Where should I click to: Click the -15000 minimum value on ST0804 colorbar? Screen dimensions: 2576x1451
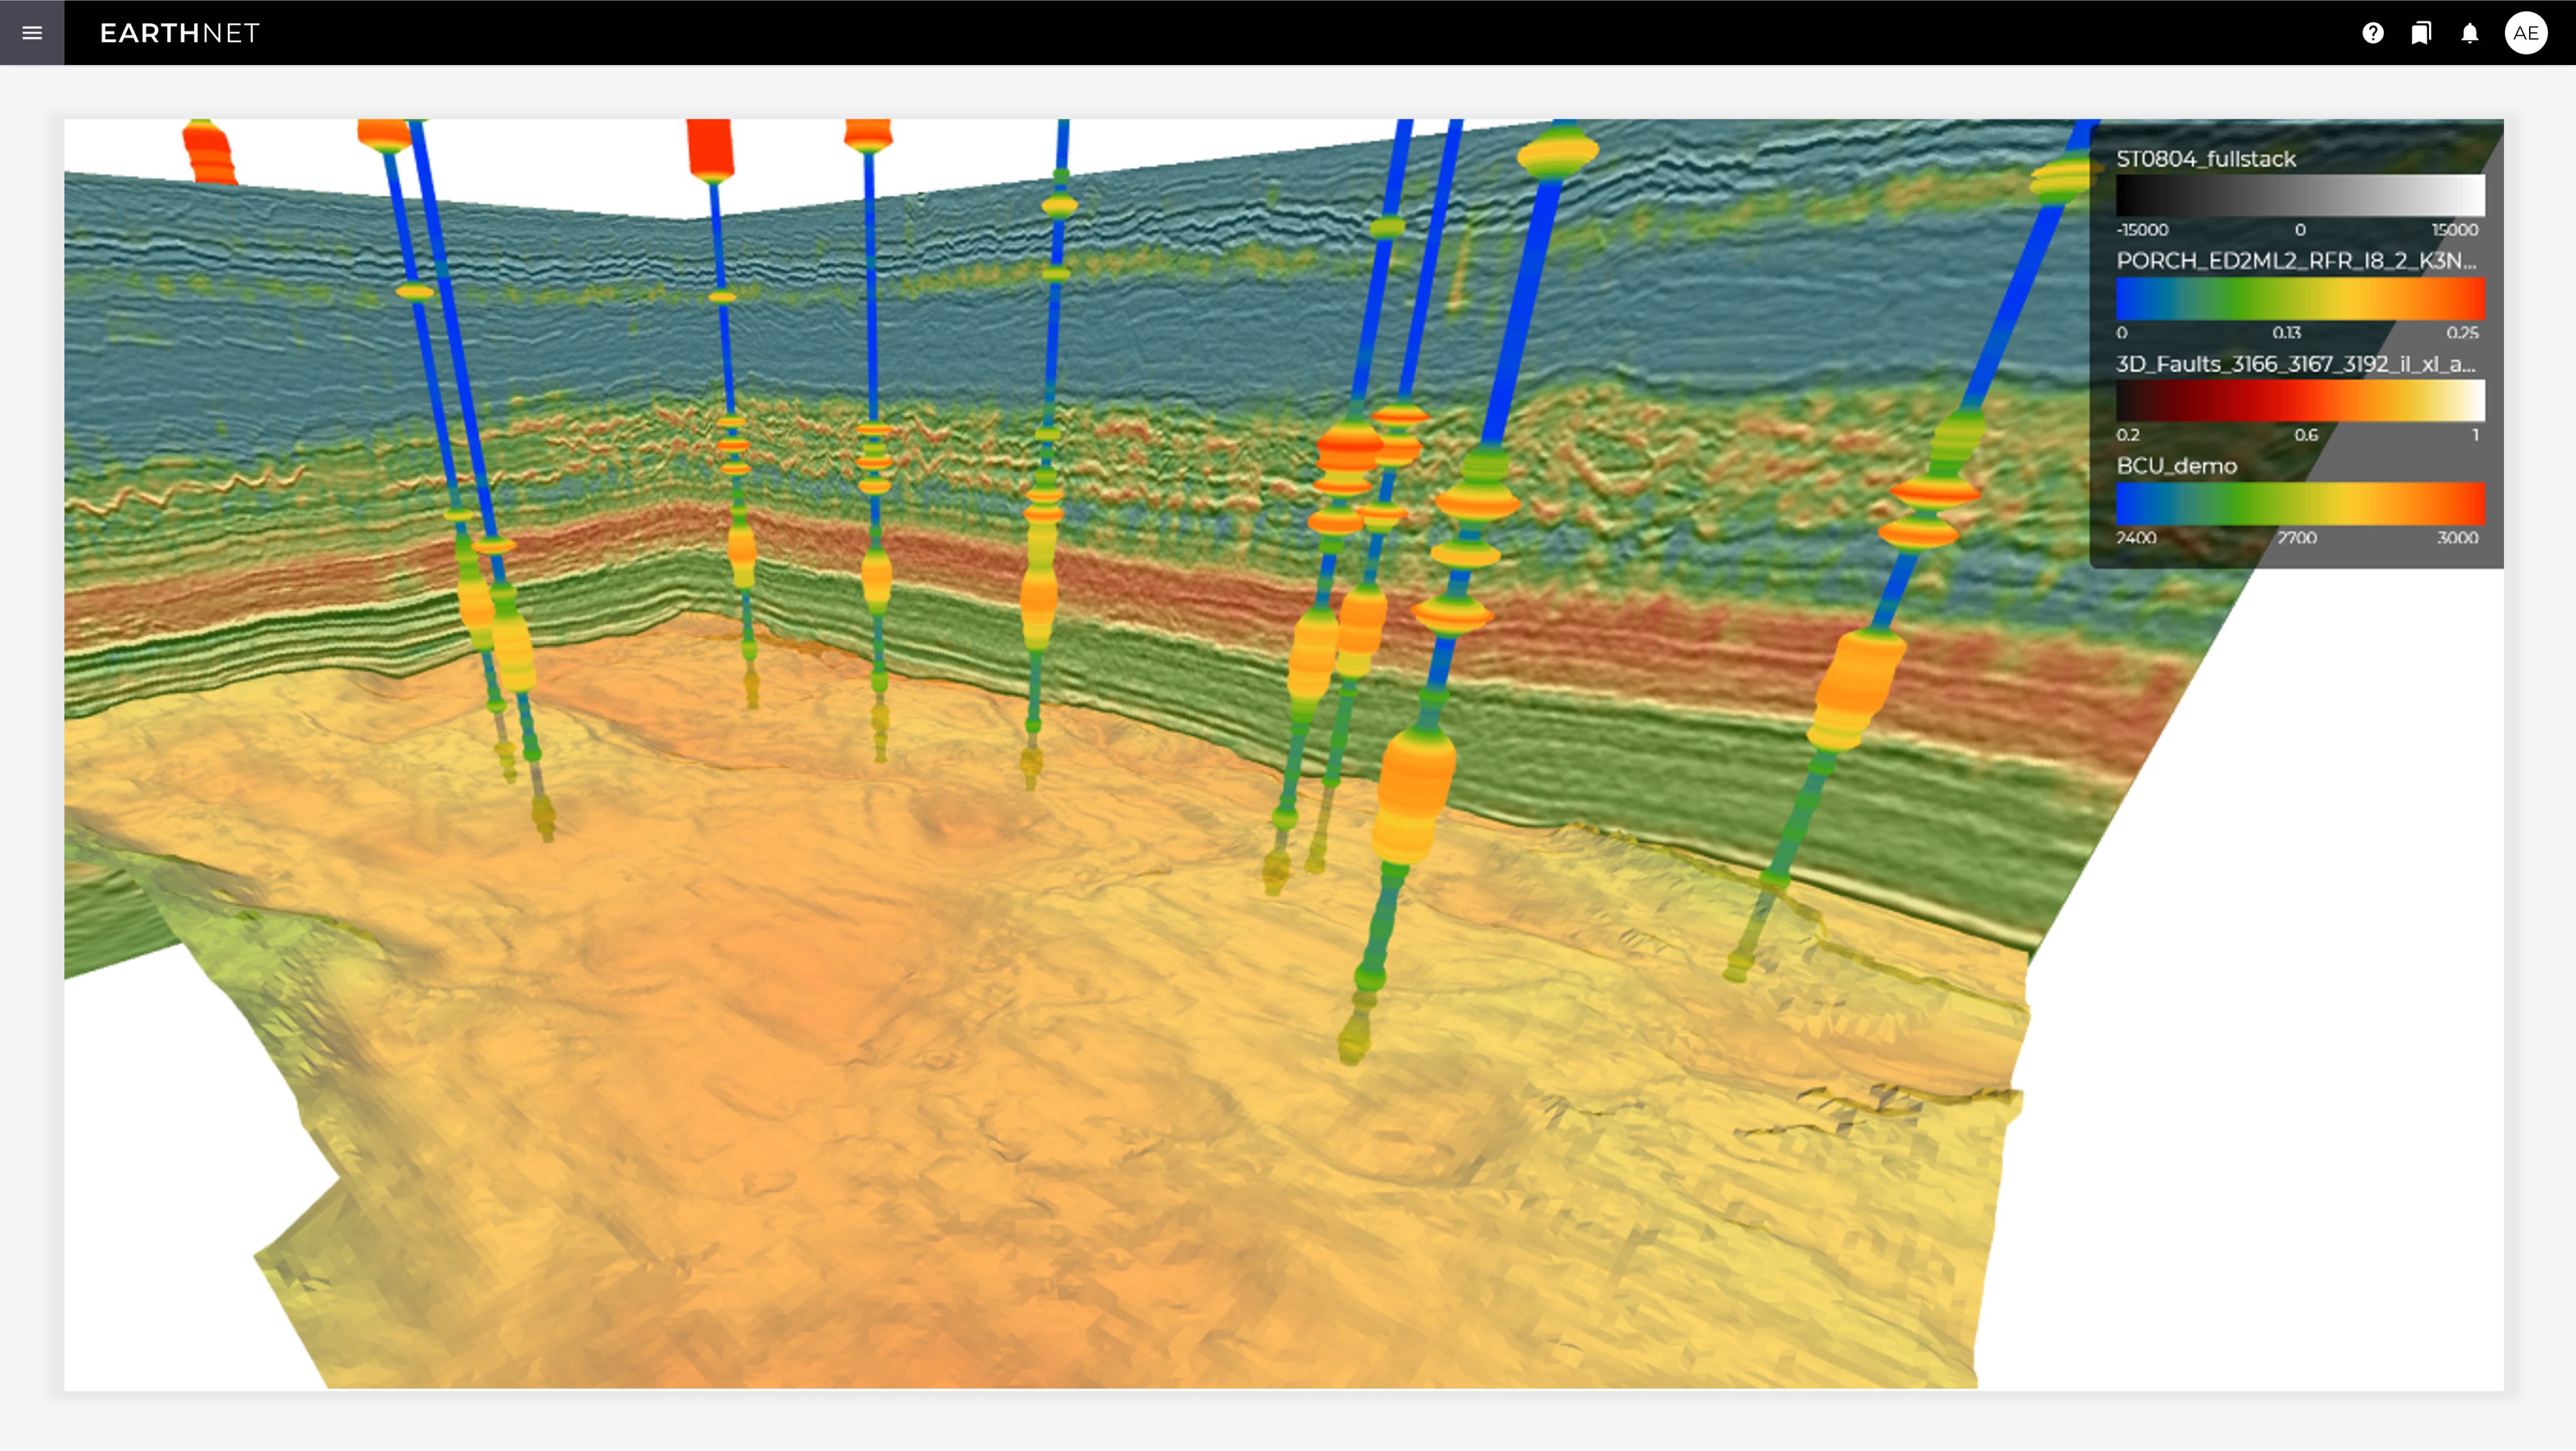point(2144,229)
